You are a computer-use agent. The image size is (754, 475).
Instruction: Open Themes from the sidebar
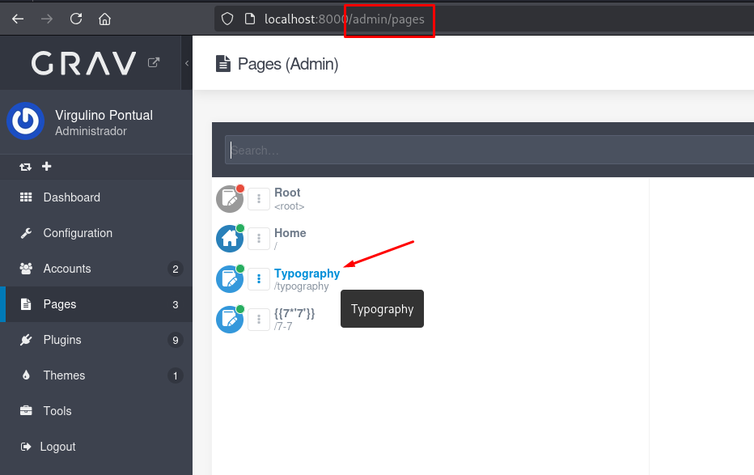[x=64, y=375]
